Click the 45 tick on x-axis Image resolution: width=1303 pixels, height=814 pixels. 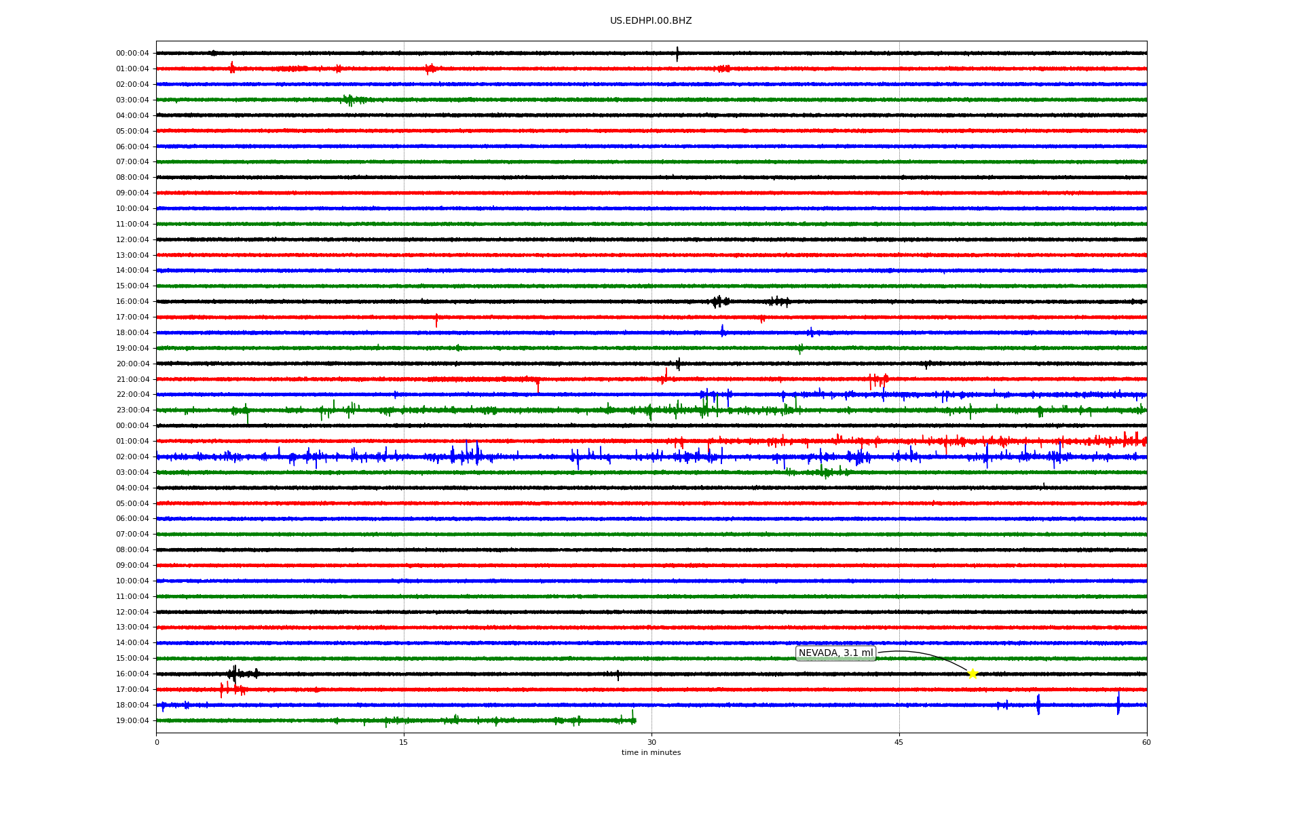pos(899,742)
